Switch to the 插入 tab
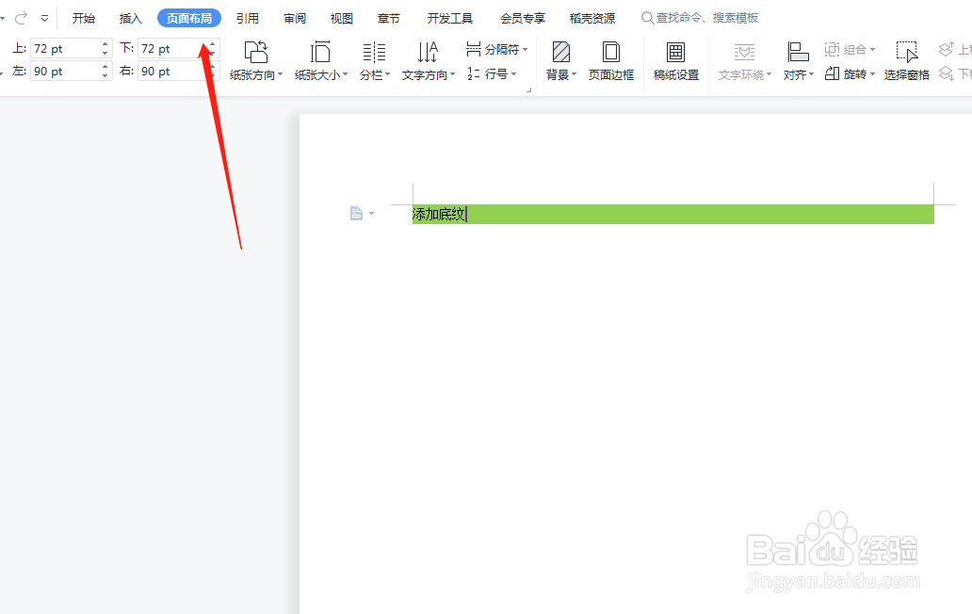This screenshot has height=614, width=972. point(131,18)
